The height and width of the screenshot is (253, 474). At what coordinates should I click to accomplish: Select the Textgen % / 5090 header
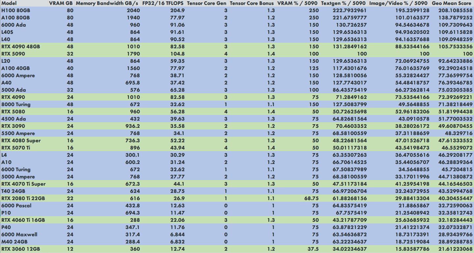[344, 3]
